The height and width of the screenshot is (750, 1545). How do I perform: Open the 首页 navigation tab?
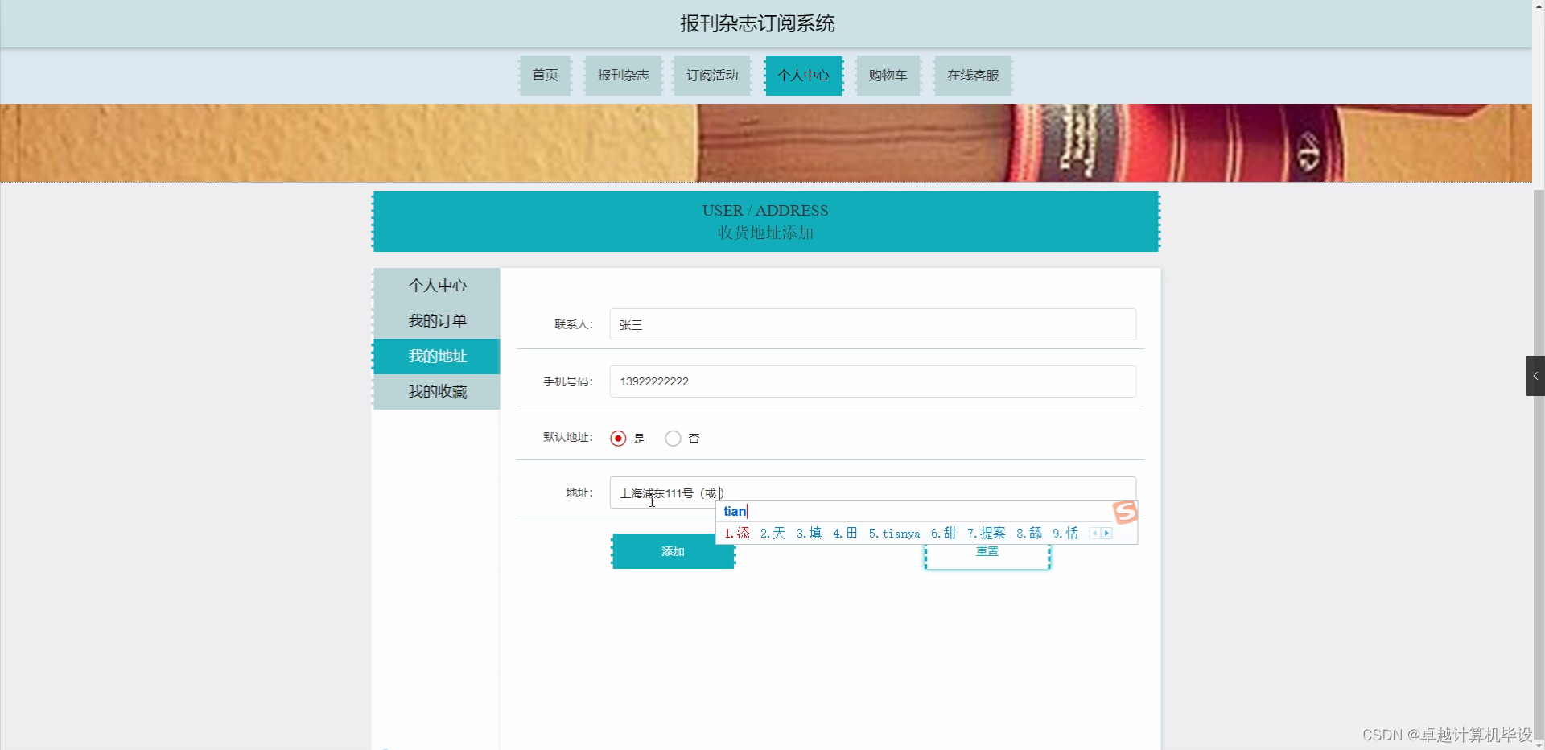(544, 75)
